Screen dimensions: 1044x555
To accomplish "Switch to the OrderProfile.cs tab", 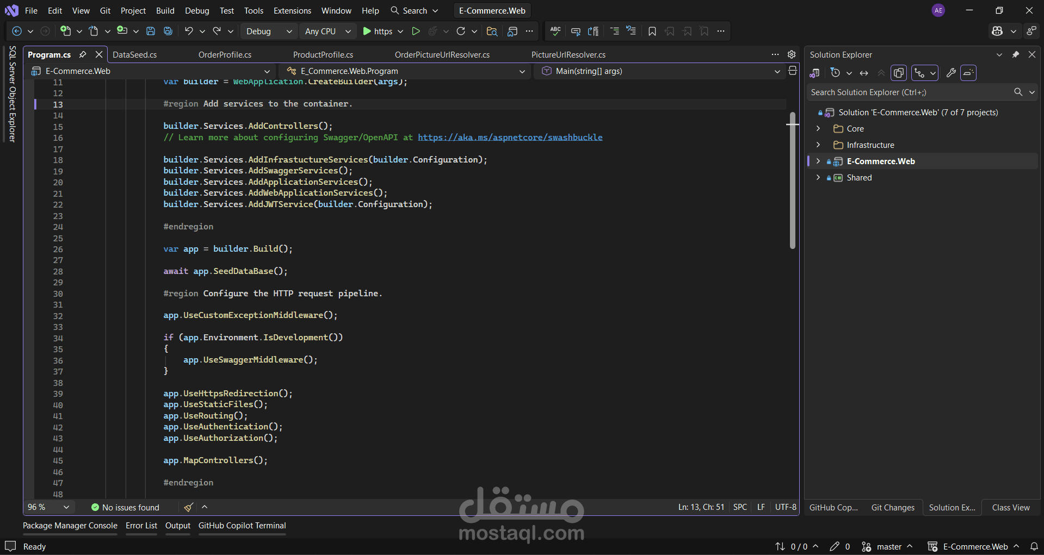I will (x=225, y=55).
